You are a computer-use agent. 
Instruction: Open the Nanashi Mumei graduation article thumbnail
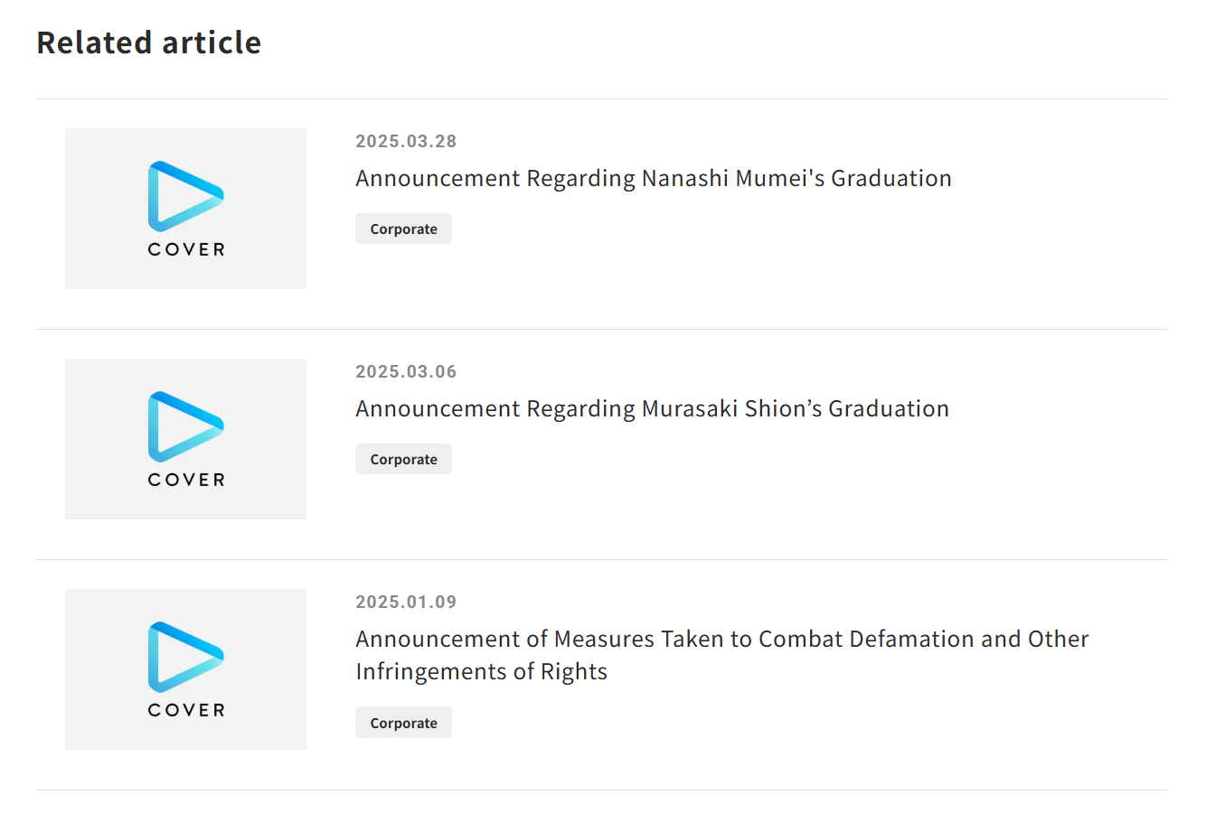(185, 209)
